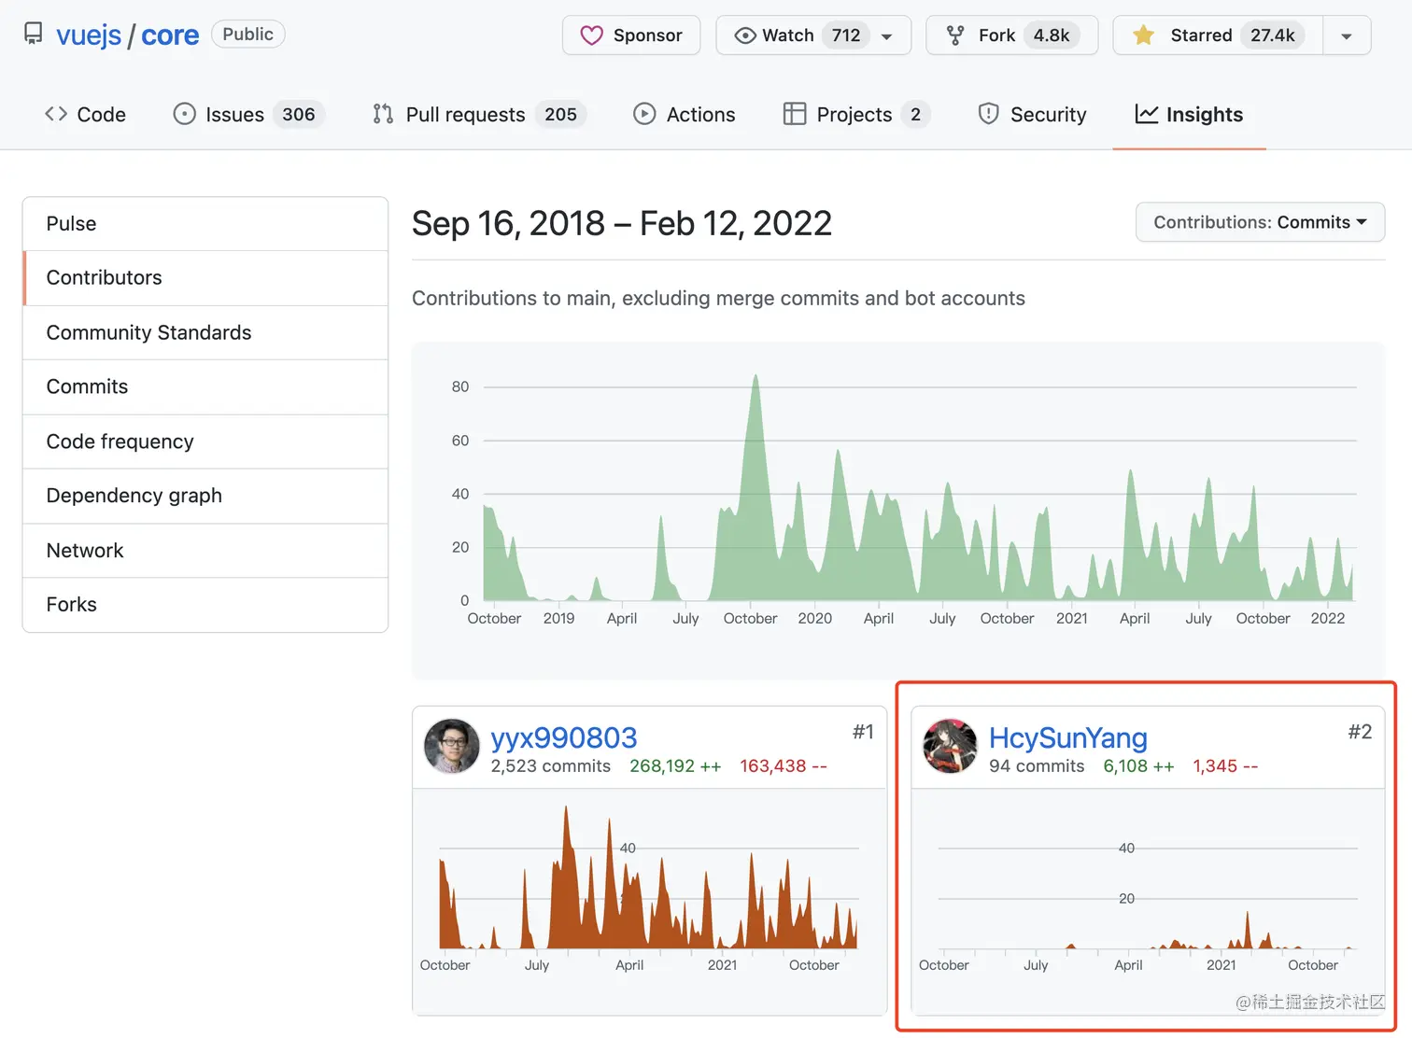Open Commits in the sidebar
The width and height of the screenshot is (1412, 1038).
click(205, 387)
